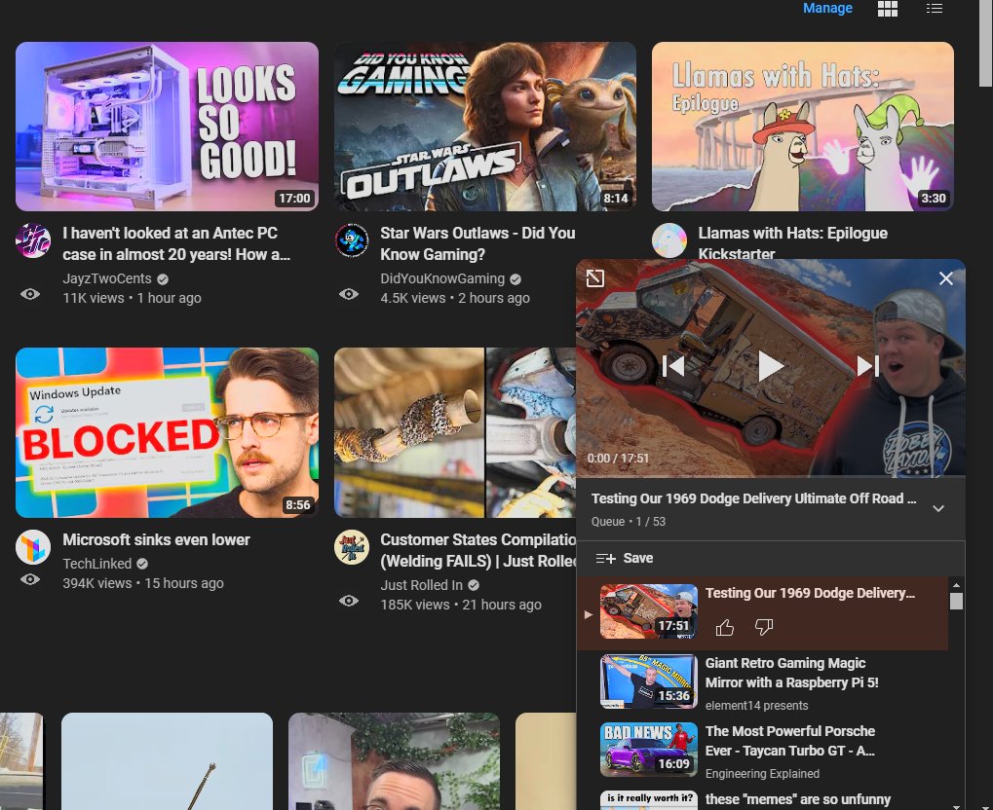Select the 1969 Dodge Delivery queue item thumbnail
993x810 pixels.
[648, 611]
